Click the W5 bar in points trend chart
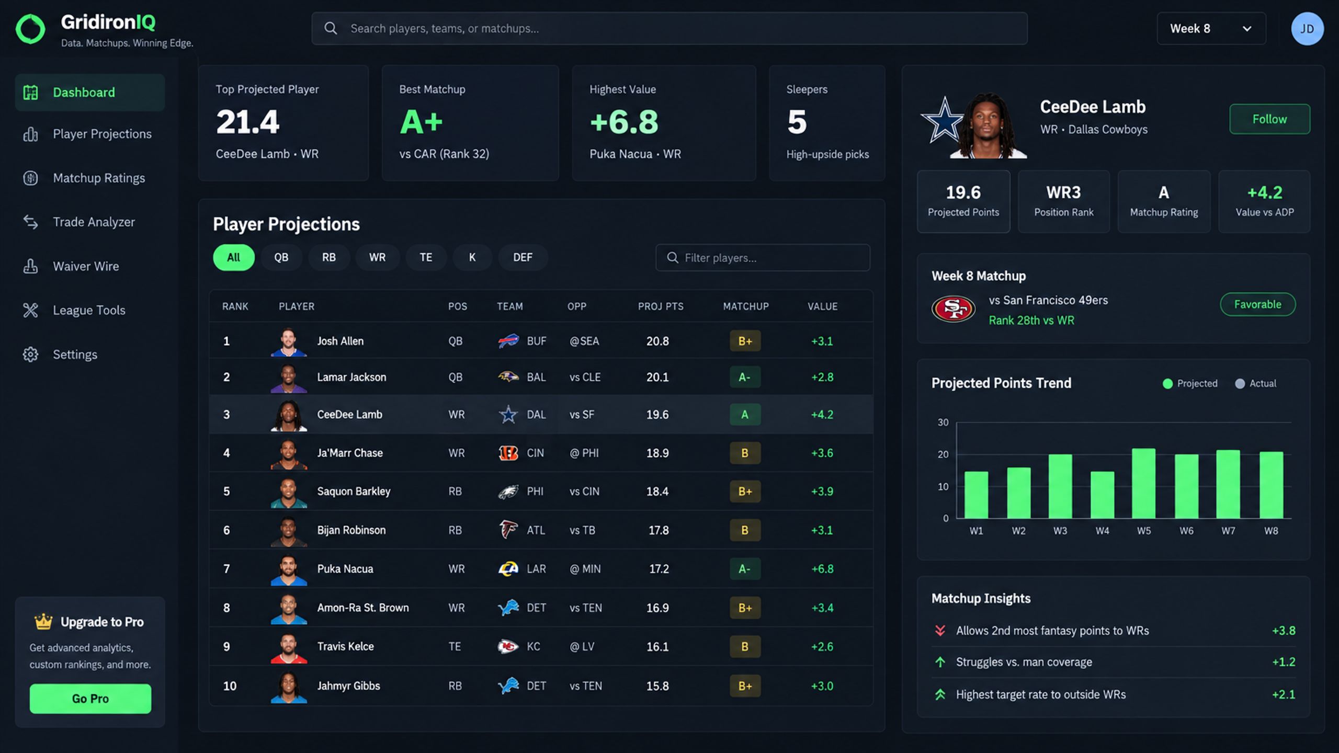Viewport: 1339px width, 753px height. coord(1144,483)
